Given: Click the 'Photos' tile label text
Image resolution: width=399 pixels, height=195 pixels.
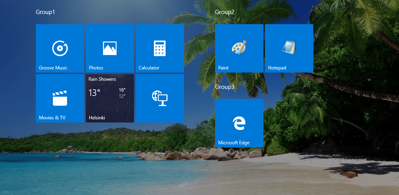Looking at the screenshot, I should pyautogui.click(x=96, y=68).
